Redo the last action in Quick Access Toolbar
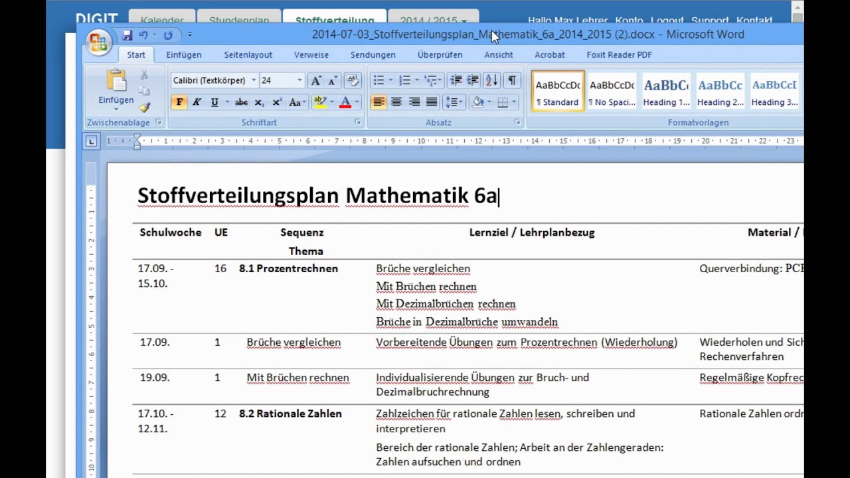The image size is (850, 478). click(x=168, y=35)
